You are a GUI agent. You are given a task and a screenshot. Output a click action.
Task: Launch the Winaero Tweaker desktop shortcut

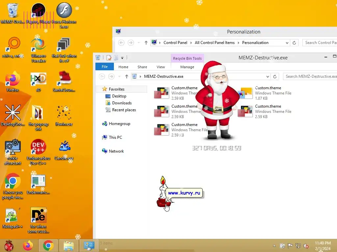pos(39,50)
